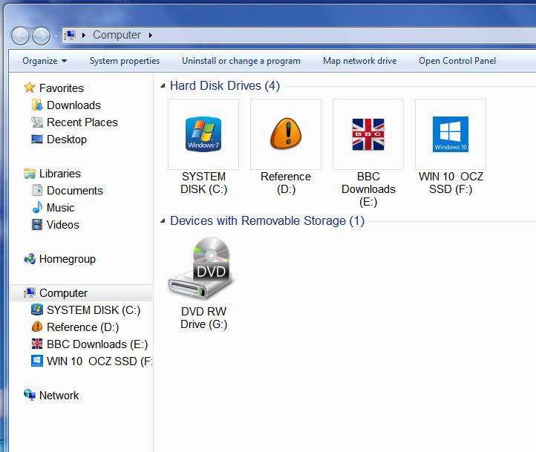Click the flag icon beside BBC Downloads in tree
This screenshot has height=452, width=536.
[x=37, y=344]
